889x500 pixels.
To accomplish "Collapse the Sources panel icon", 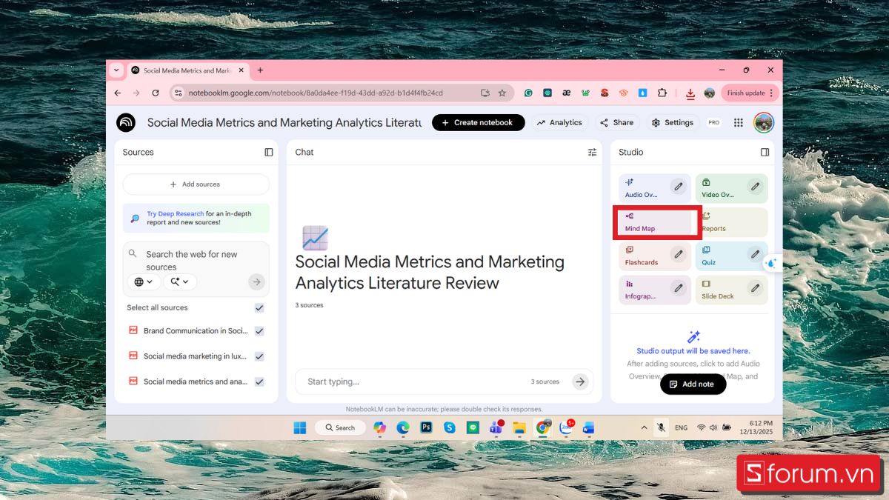I will pos(269,152).
